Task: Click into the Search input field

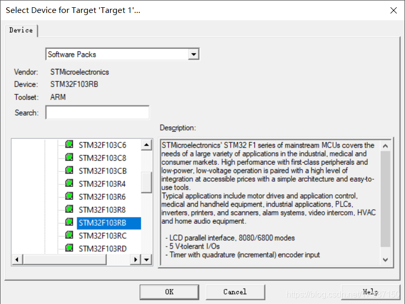Action: coord(97,112)
